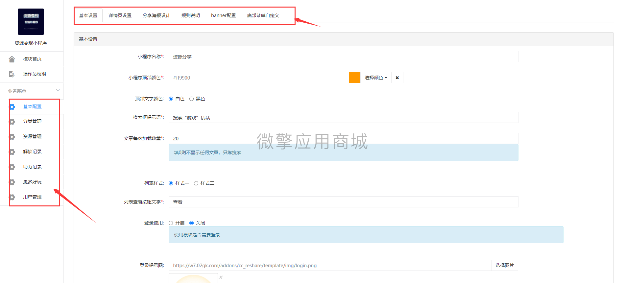Select 白色 for top text color
624x283 pixels.
(171, 99)
